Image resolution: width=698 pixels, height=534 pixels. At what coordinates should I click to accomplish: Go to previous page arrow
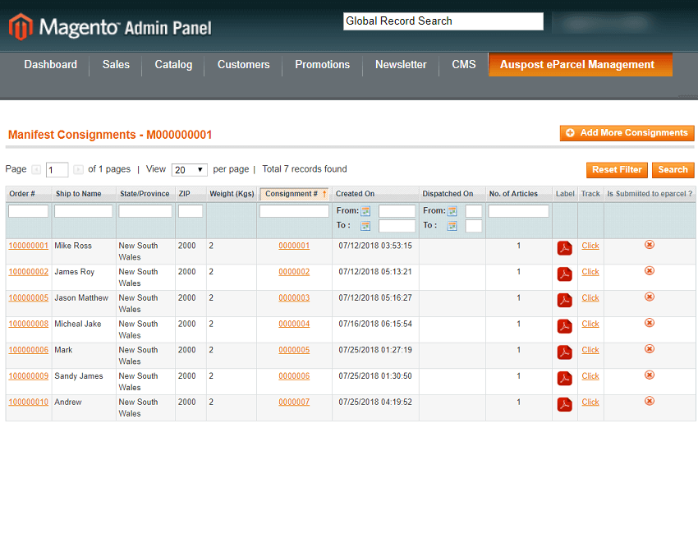pyautogui.click(x=36, y=170)
